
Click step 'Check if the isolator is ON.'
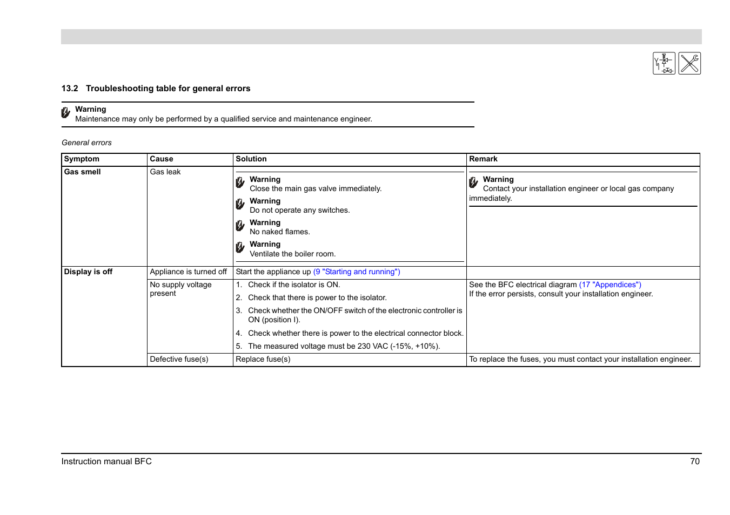pos(294,284)
